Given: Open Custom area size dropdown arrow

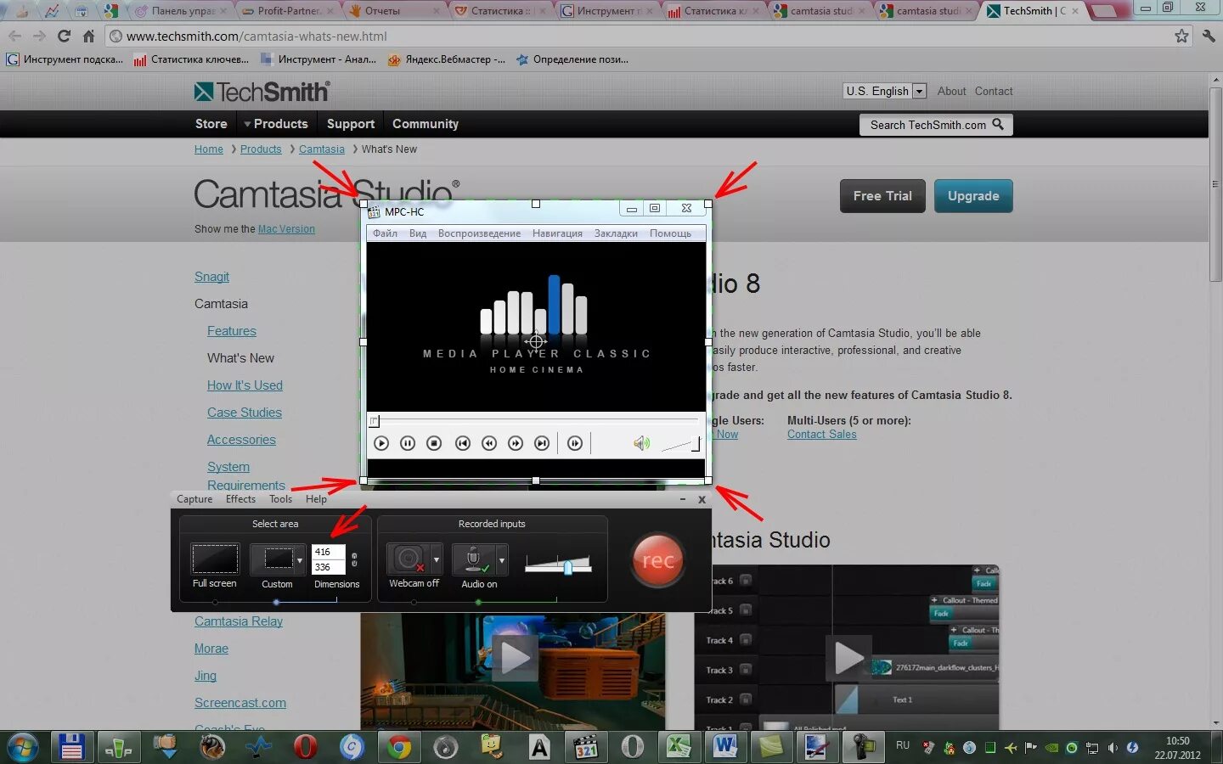Looking at the screenshot, I should coord(300,559).
